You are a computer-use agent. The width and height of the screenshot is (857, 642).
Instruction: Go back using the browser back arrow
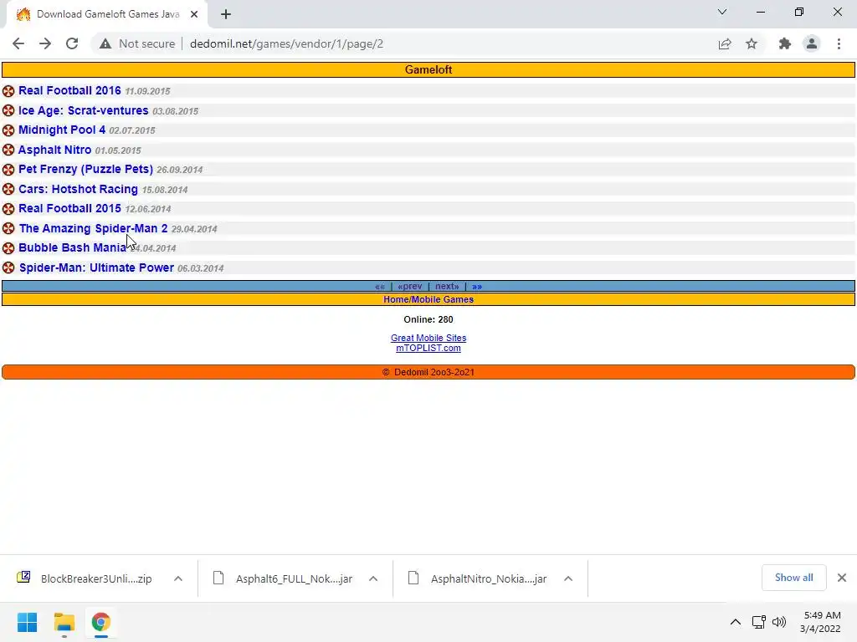point(18,43)
